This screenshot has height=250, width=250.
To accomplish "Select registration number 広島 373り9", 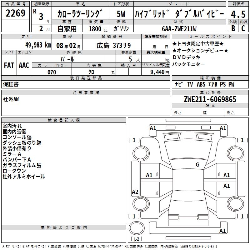I will tap(114, 46).
